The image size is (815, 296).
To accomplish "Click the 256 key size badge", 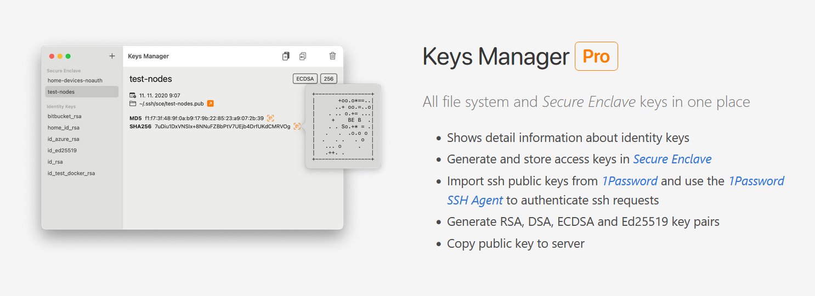I will pos(329,79).
